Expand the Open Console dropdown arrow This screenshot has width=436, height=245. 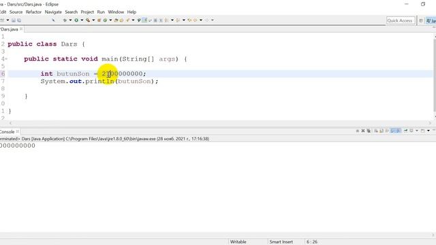click(429, 131)
